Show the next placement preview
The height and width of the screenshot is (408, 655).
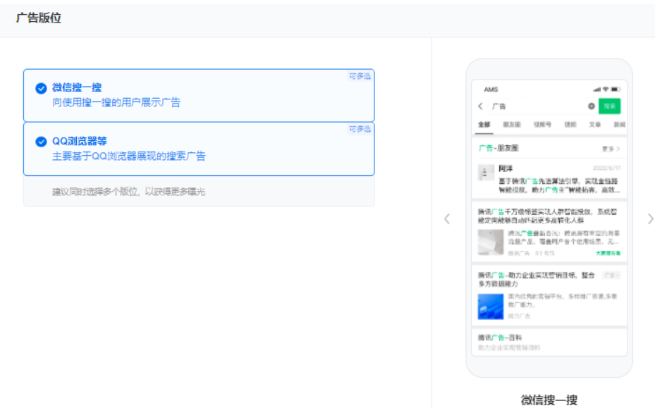pos(650,219)
